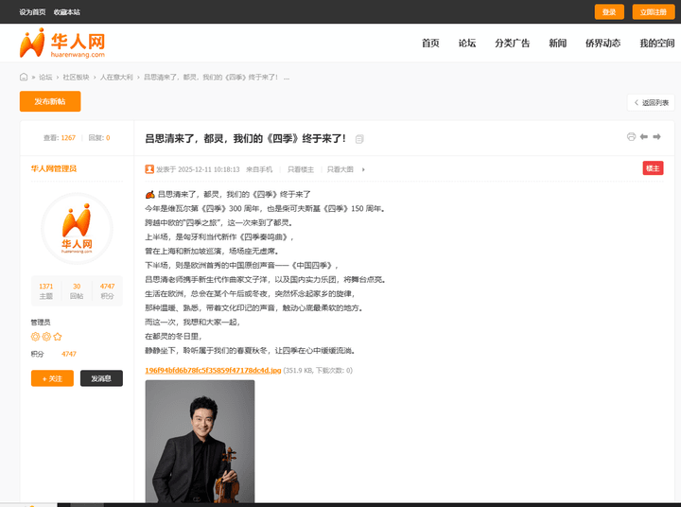The height and width of the screenshot is (507, 681).
Task: Toggle 只看楼主 to show only author posts
Action: tap(300, 169)
